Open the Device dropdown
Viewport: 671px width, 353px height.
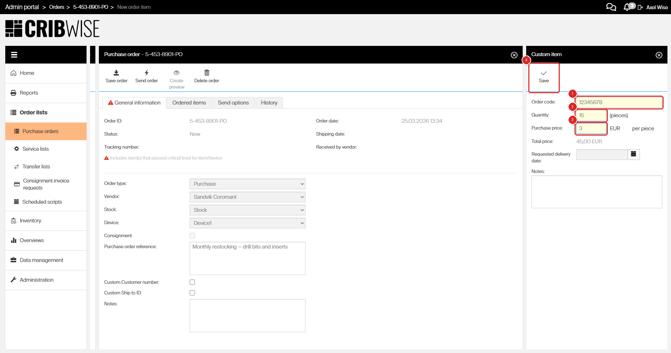pyautogui.click(x=247, y=223)
